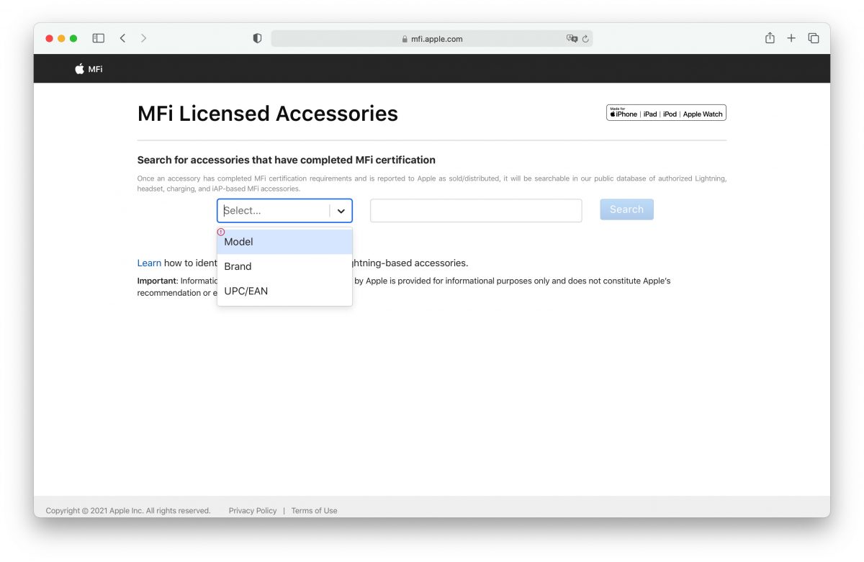Click the mfi.apple.com address bar
The image size is (864, 562).
(x=432, y=39)
